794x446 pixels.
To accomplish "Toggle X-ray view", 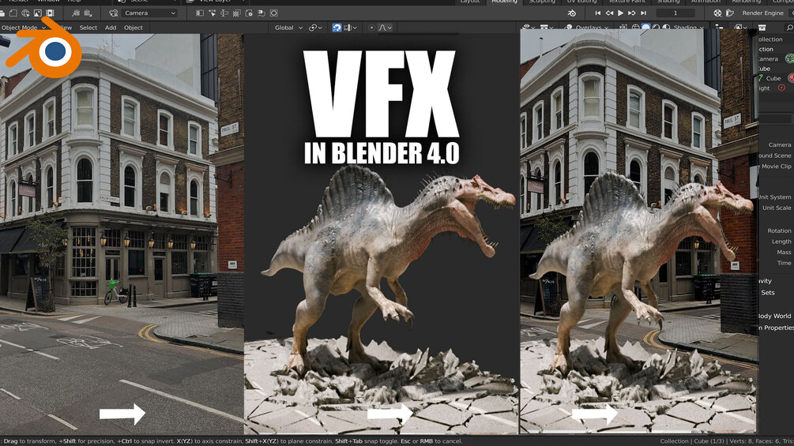I will point(623,28).
